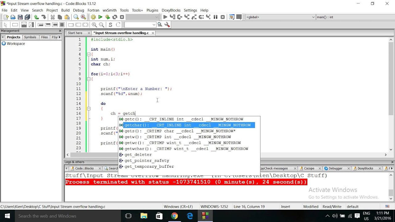Close the Management panel
Image resolution: width=395 pixels, height=222 pixels.
coord(60,31)
